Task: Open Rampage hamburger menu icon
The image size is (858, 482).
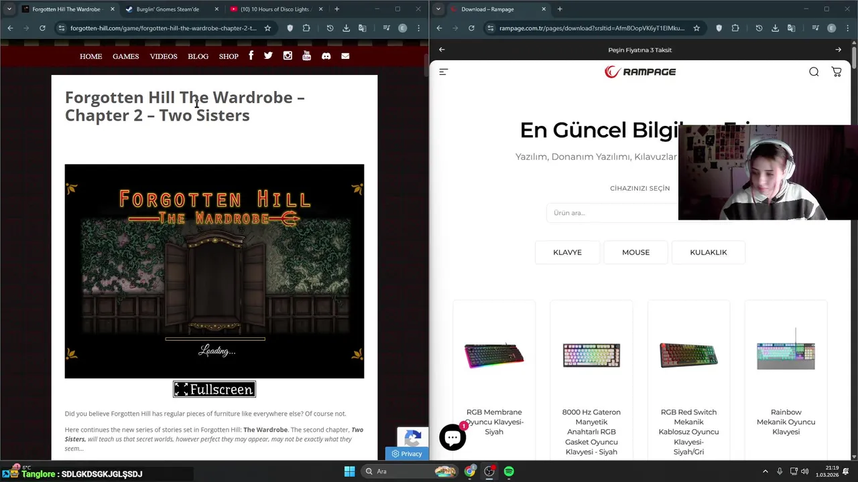Action: 443,72
